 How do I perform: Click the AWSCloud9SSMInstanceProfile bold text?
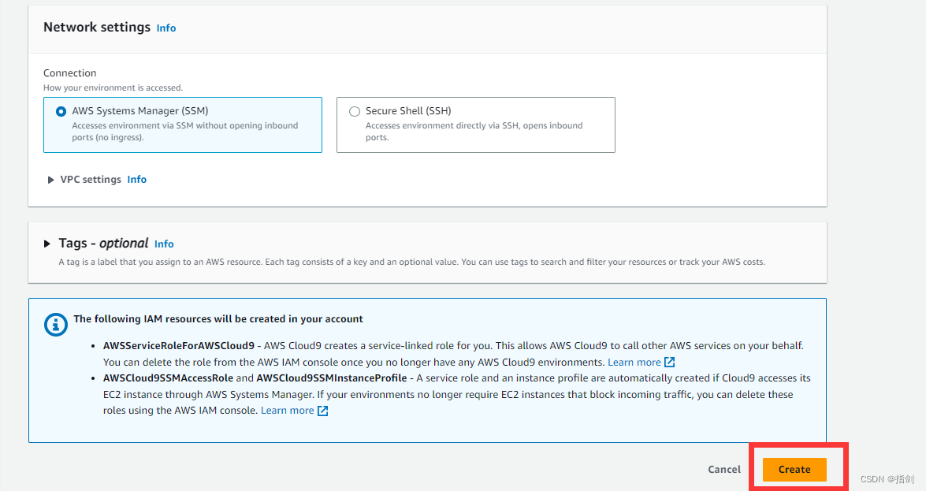(331, 378)
